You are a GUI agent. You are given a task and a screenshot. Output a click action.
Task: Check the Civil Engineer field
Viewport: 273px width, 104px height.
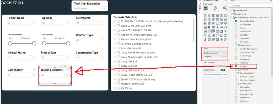236,24
